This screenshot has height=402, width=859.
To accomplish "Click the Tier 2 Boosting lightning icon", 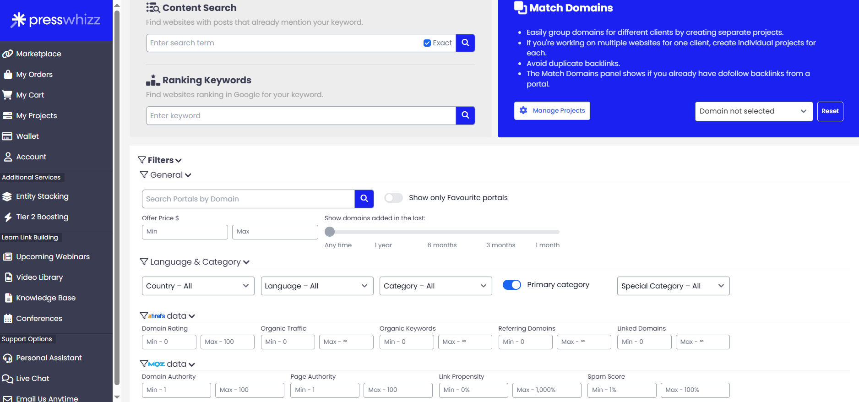I will (x=8, y=217).
